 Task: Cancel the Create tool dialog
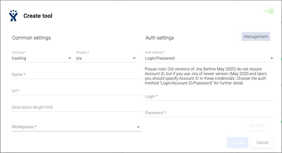click(262, 142)
